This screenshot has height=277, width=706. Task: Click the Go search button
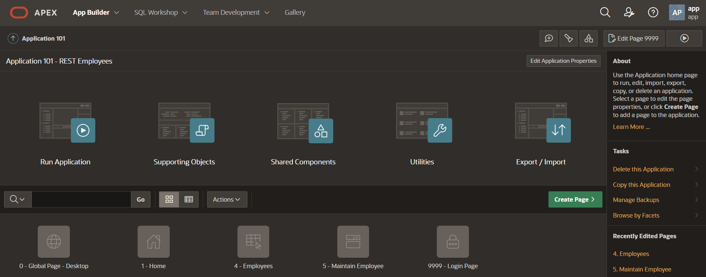[141, 199]
